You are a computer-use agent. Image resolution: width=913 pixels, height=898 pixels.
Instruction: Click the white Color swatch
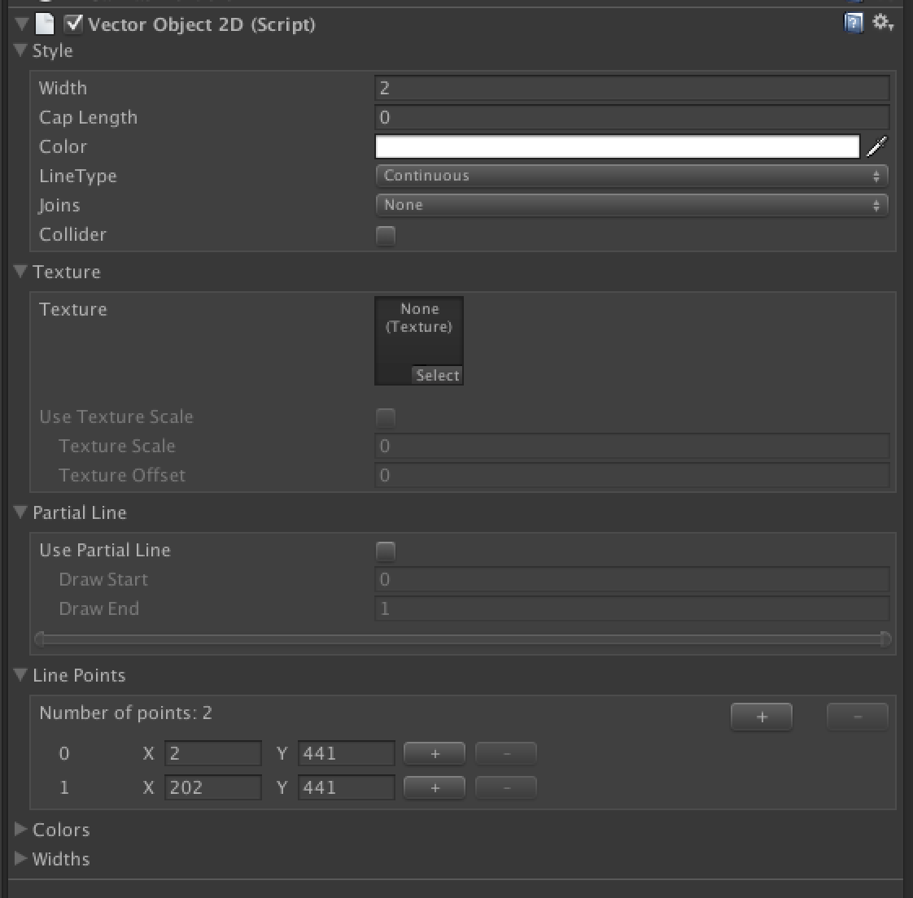coord(617,146)
